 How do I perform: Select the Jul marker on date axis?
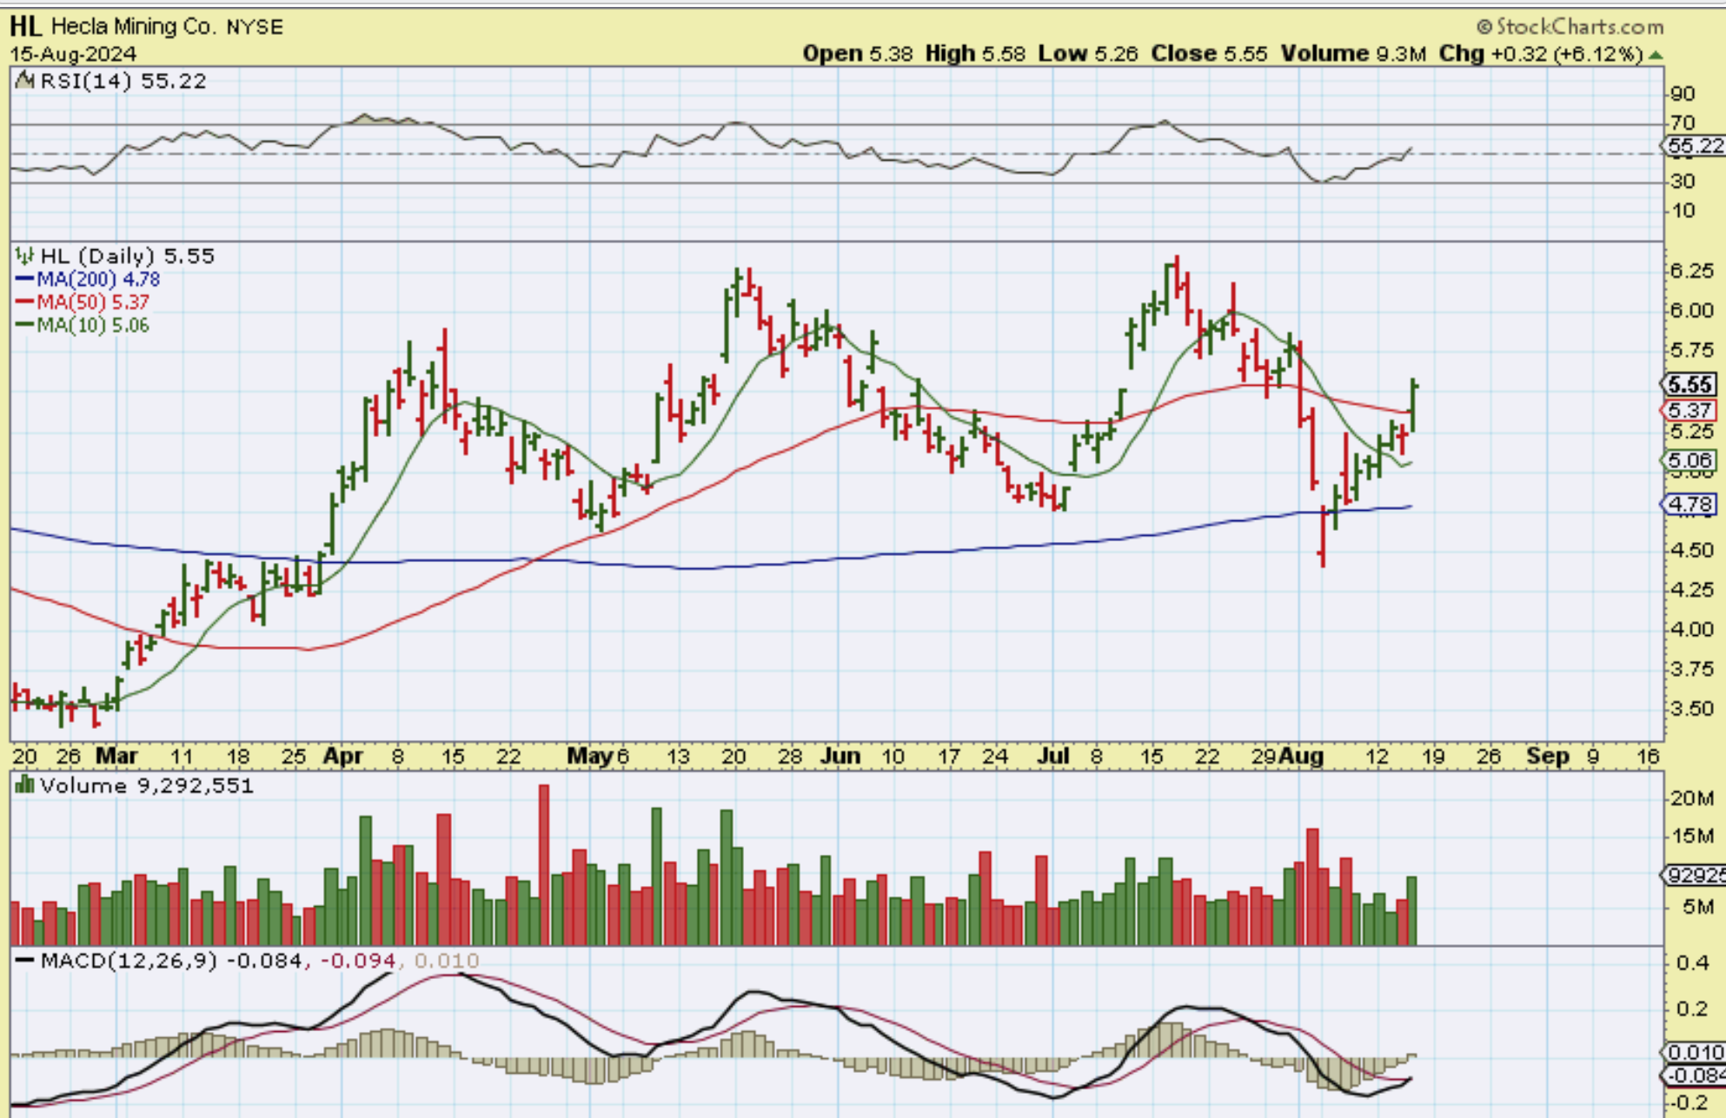coord(1052,757)
